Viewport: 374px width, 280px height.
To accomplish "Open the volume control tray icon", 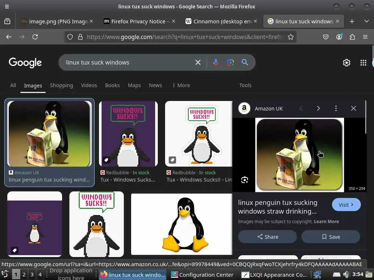I will pyautogui.click(x=346, y=275).
